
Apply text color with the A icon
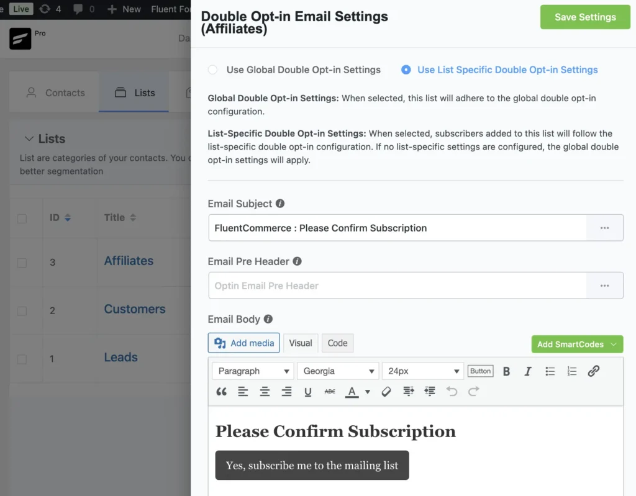tap(352, 392)
